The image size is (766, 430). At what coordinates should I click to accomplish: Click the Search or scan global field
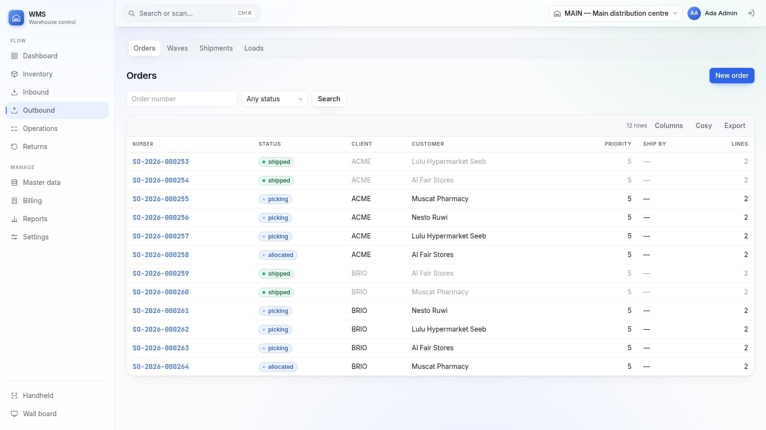[x=191, y=13]
